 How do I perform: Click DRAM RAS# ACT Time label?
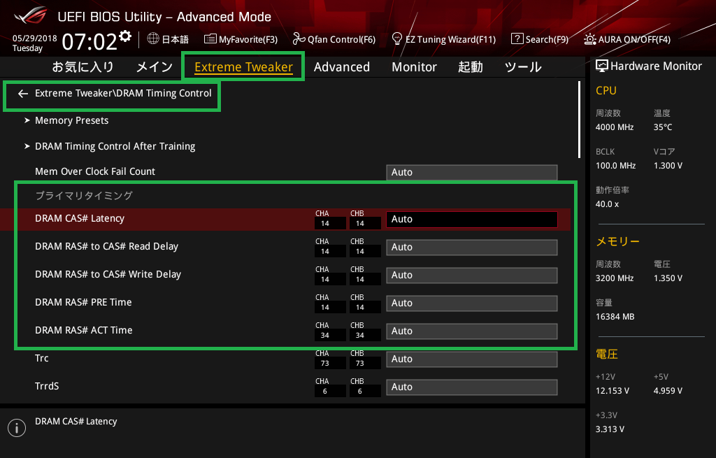(x=84, y=330)
